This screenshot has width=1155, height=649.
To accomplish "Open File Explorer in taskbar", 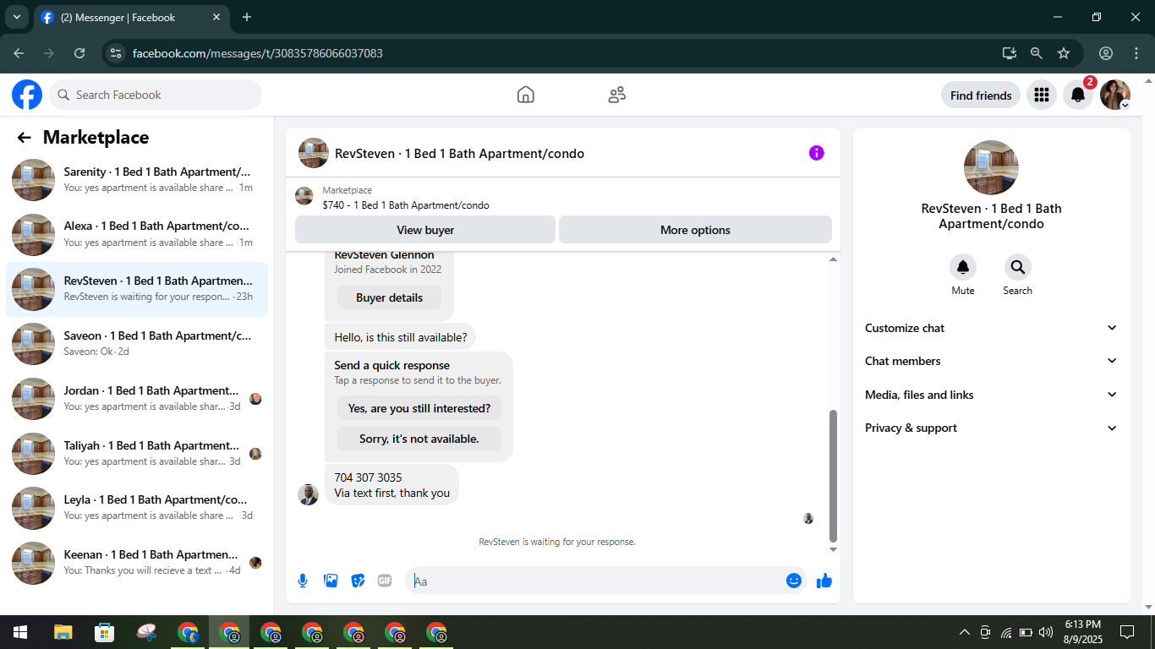I will point(63,632).
